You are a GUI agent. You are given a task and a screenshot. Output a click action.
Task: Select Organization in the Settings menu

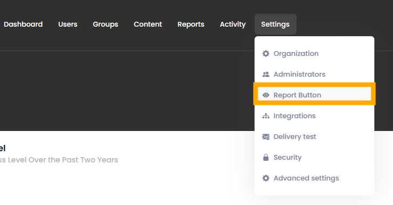pyautogui.click(x=314, y=54)
